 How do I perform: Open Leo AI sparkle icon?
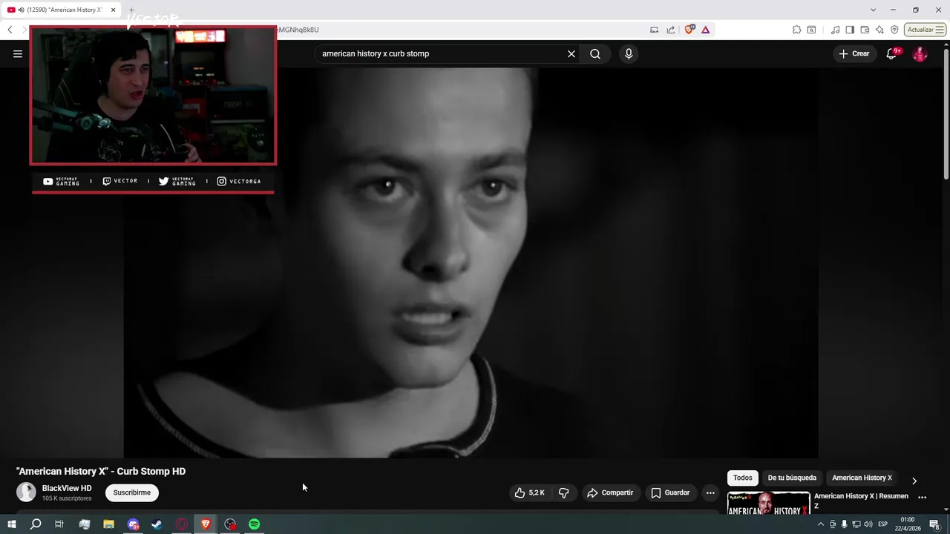point(879,30)
